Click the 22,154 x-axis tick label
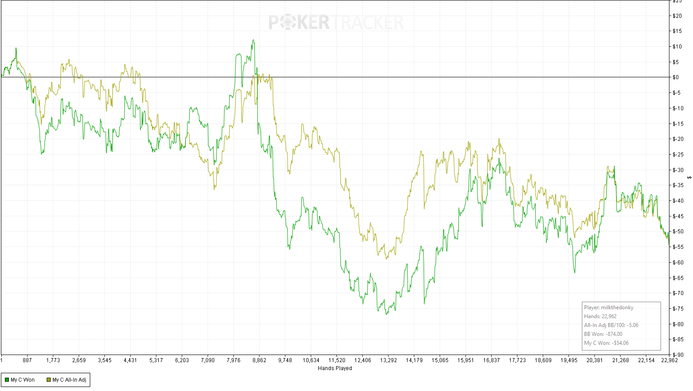Image resolution: width=693 pixels, height=391 pixels. coord(646,360)
